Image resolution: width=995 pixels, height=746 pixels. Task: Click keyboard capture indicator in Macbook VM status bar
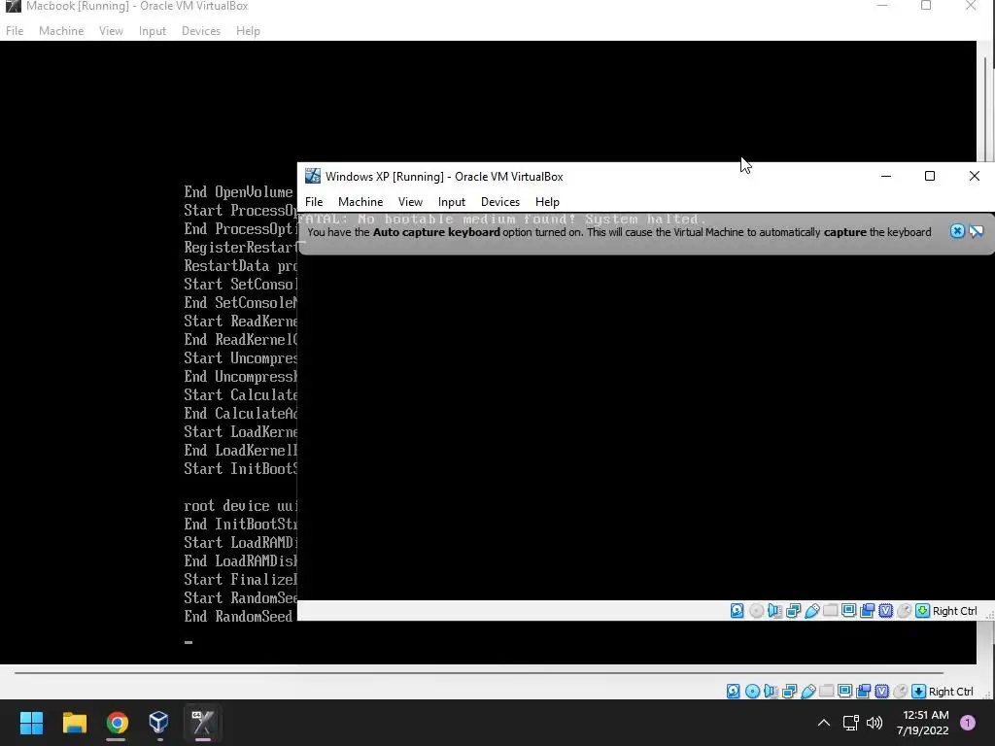coord(919,692)
